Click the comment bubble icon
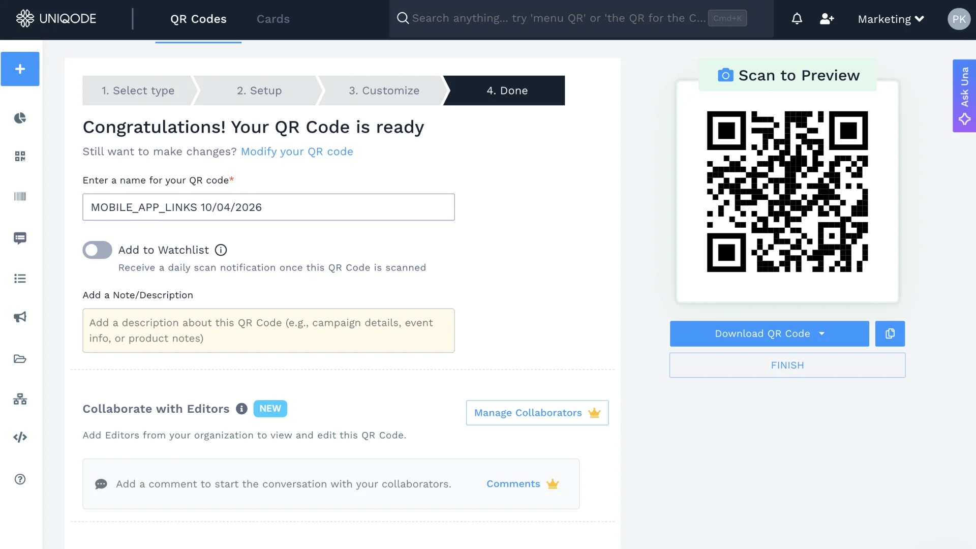Screen dimensions: 976x549 tap(101, 484)
